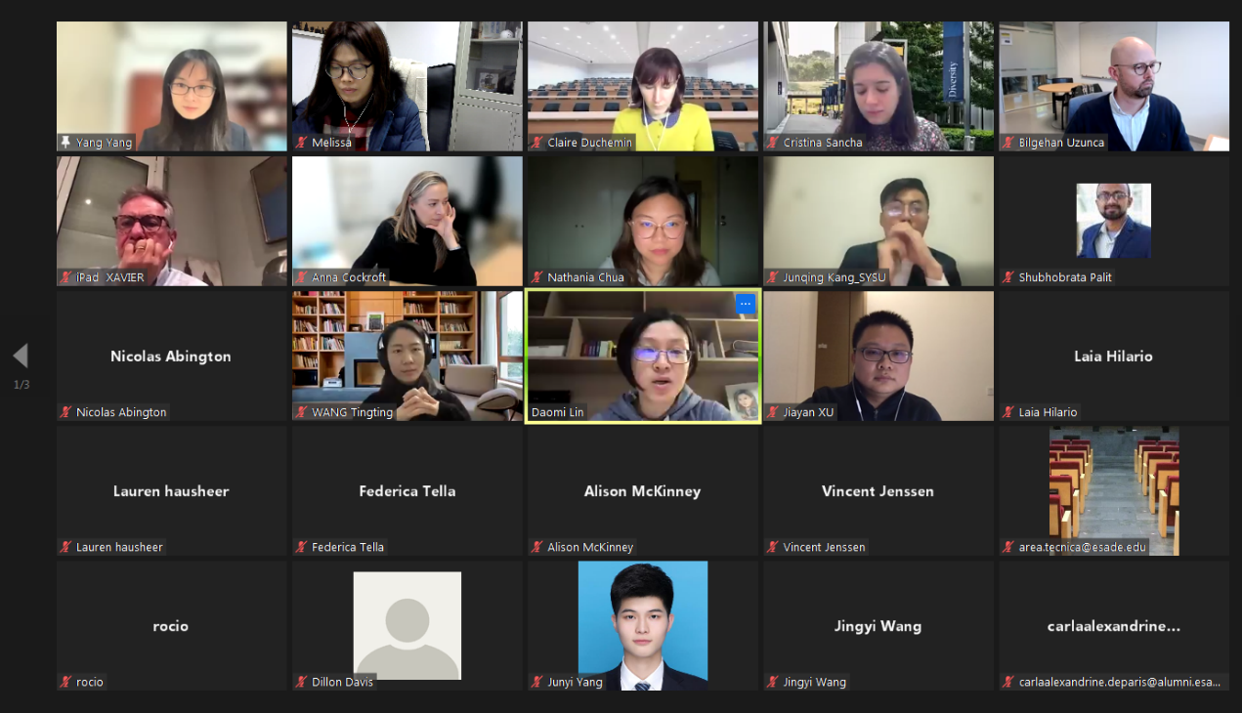Screen dimensions: 1242x713
Task: Select Anna Cockroft's video tile
Action: (x=407, y=221)
